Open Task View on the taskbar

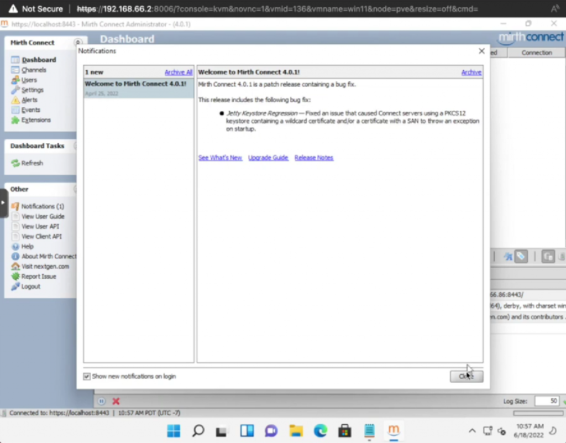pyautogui.click(x=221, y=431)
